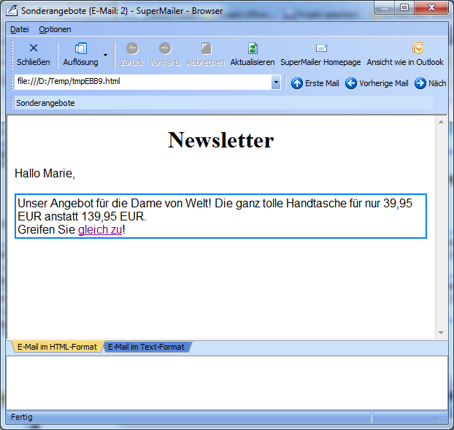Screen dimensions: 454x430
Task: Click the Schließen X icon in toolbar
Action: click(34, 48)
